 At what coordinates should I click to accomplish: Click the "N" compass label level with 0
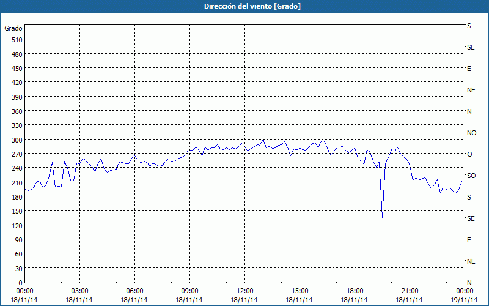click(469, 283)
